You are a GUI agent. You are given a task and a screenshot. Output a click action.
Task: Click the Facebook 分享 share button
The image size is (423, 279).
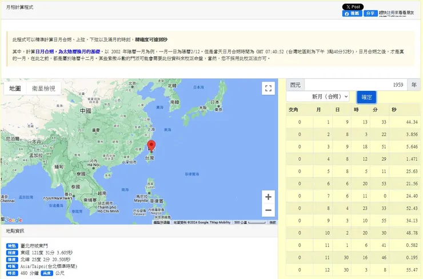click(370, 13)
